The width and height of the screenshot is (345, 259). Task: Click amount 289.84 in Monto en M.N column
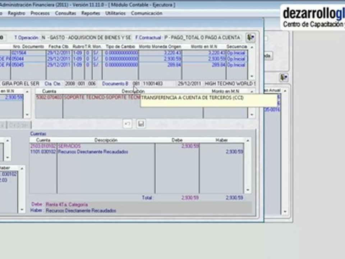coord(218,65)
